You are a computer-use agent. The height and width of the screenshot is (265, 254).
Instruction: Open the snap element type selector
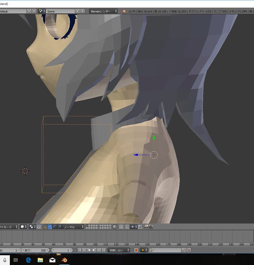click(134, 227)
